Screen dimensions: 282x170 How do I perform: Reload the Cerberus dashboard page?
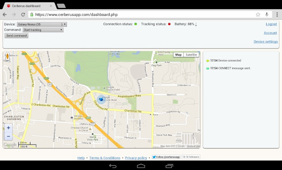[x=23, y=14]
